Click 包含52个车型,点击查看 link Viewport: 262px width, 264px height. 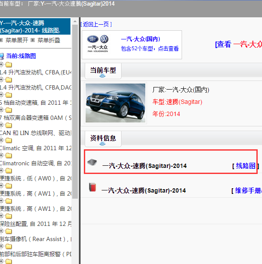(x=150, y=48)
